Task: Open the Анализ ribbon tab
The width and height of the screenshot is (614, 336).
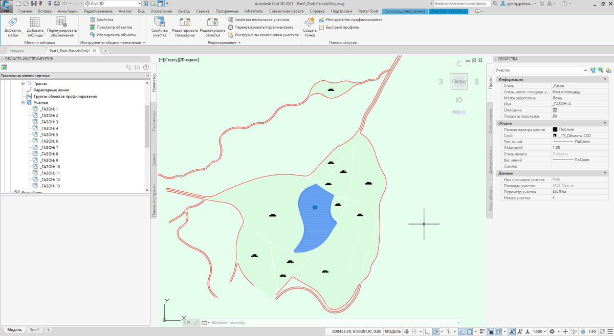Action: tap(125, 11)
